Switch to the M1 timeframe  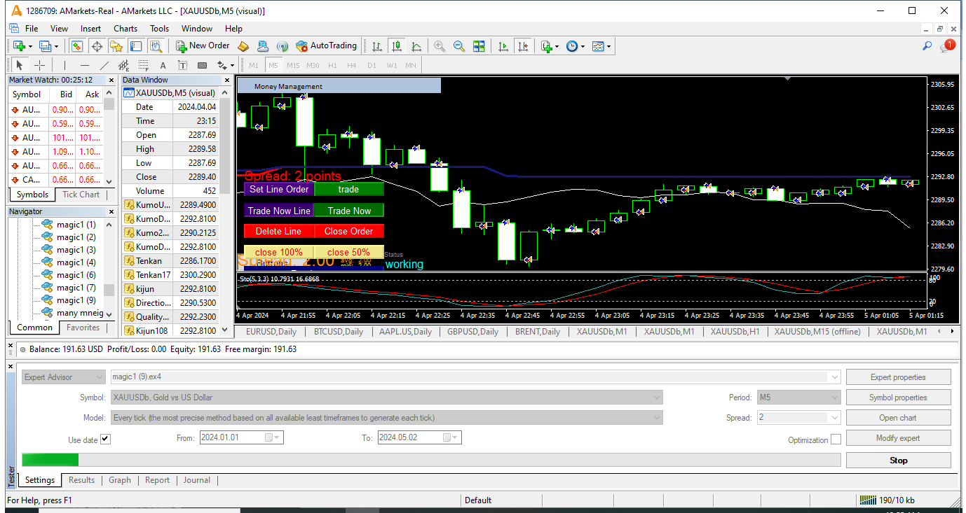tap(254, 65)
